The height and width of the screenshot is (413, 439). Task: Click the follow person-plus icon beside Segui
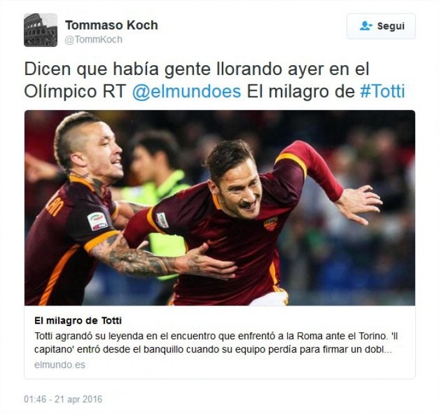366,26
